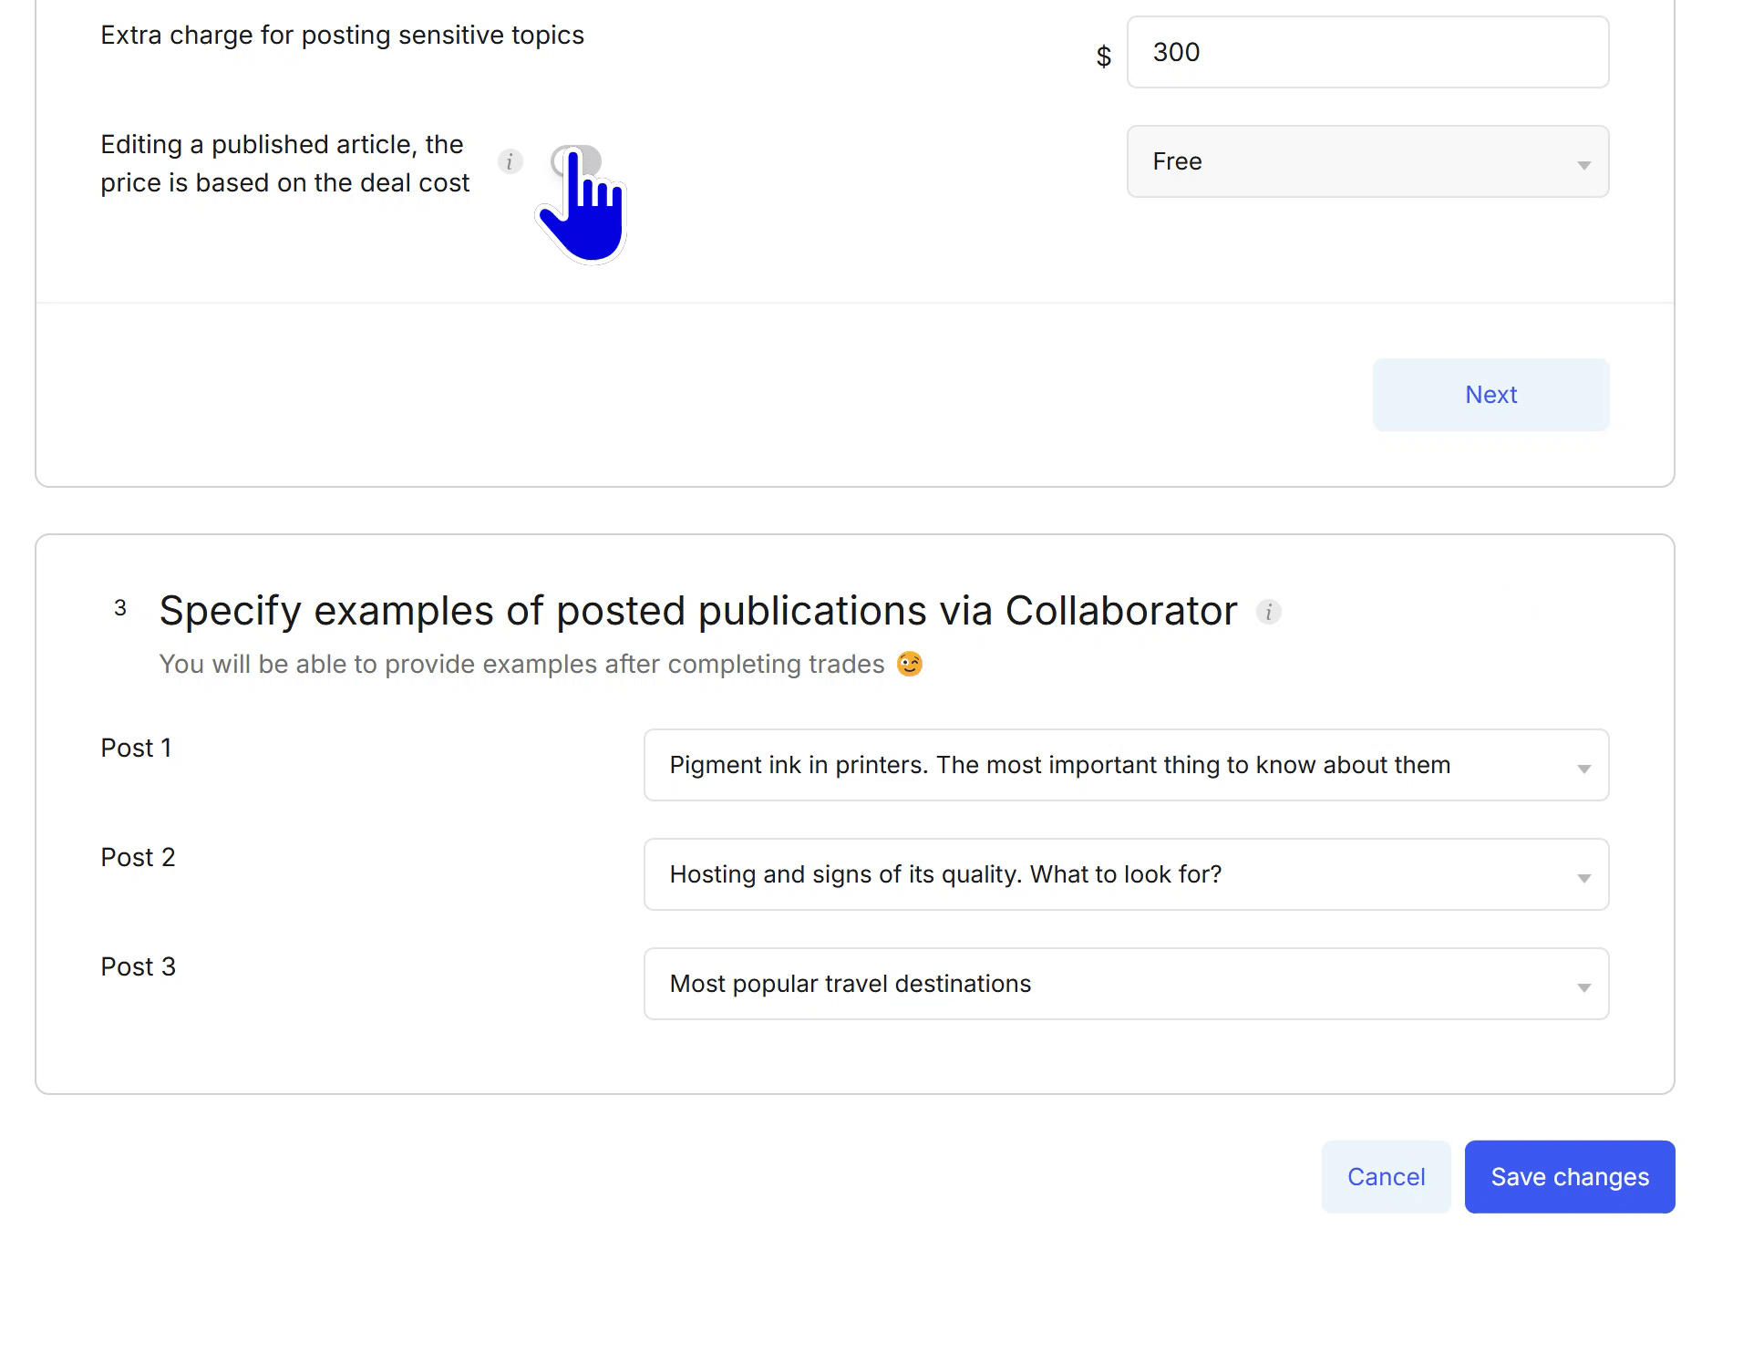
Task: Click the Post 2 label
Action: point(138,858)
